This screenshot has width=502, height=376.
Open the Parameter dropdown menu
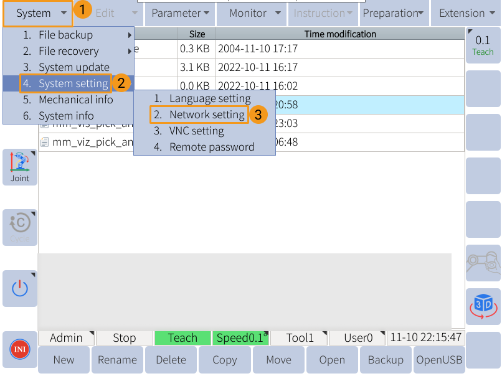[x=179, y=12]
